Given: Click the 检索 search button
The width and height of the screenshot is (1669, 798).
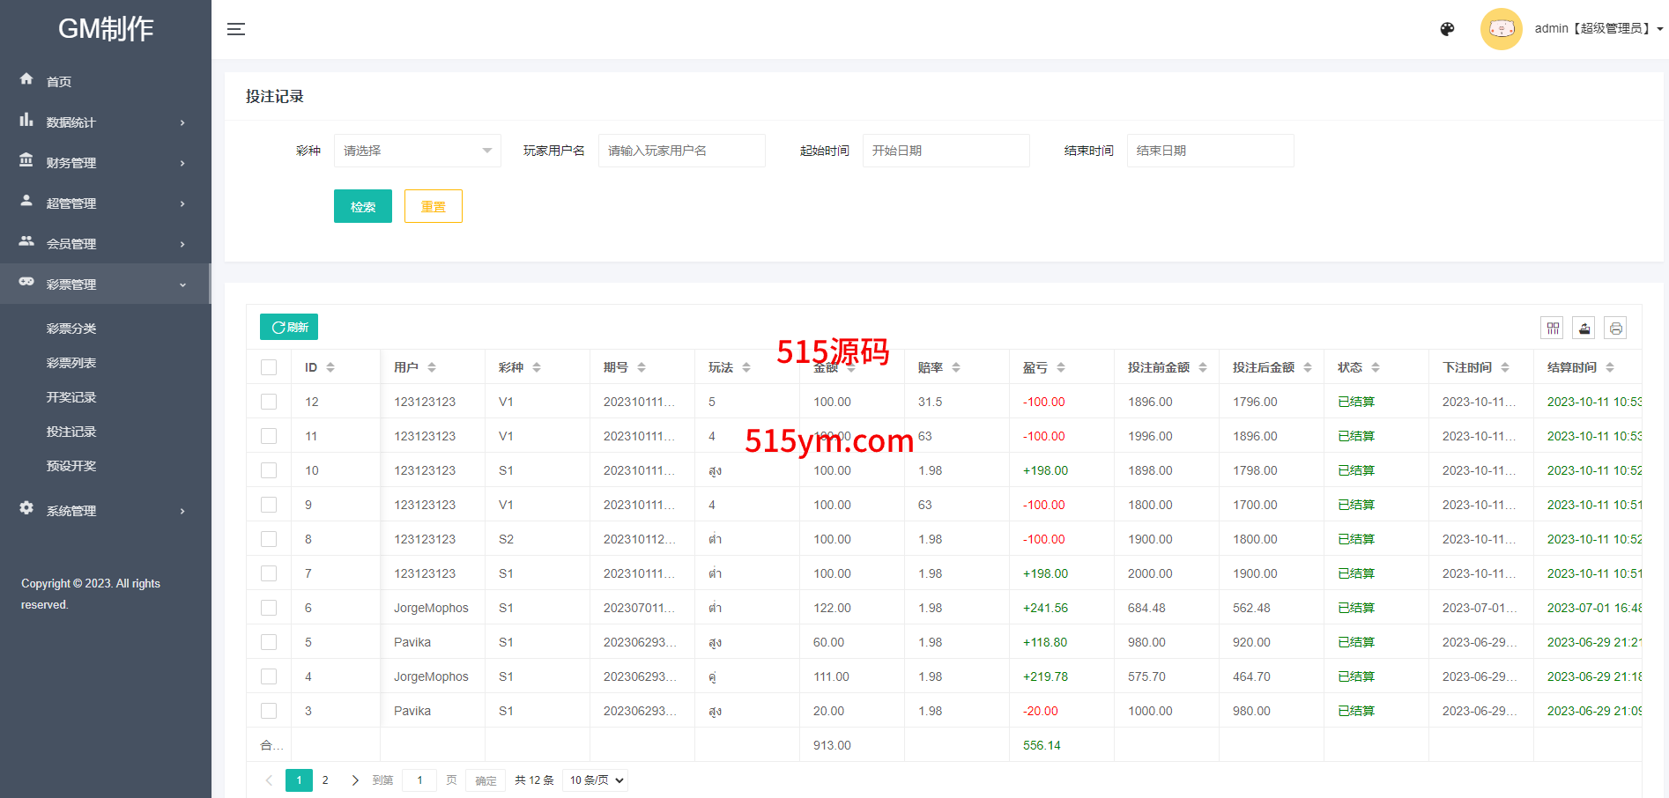Looking at the screenshot, I should click(x=362, y=207).
